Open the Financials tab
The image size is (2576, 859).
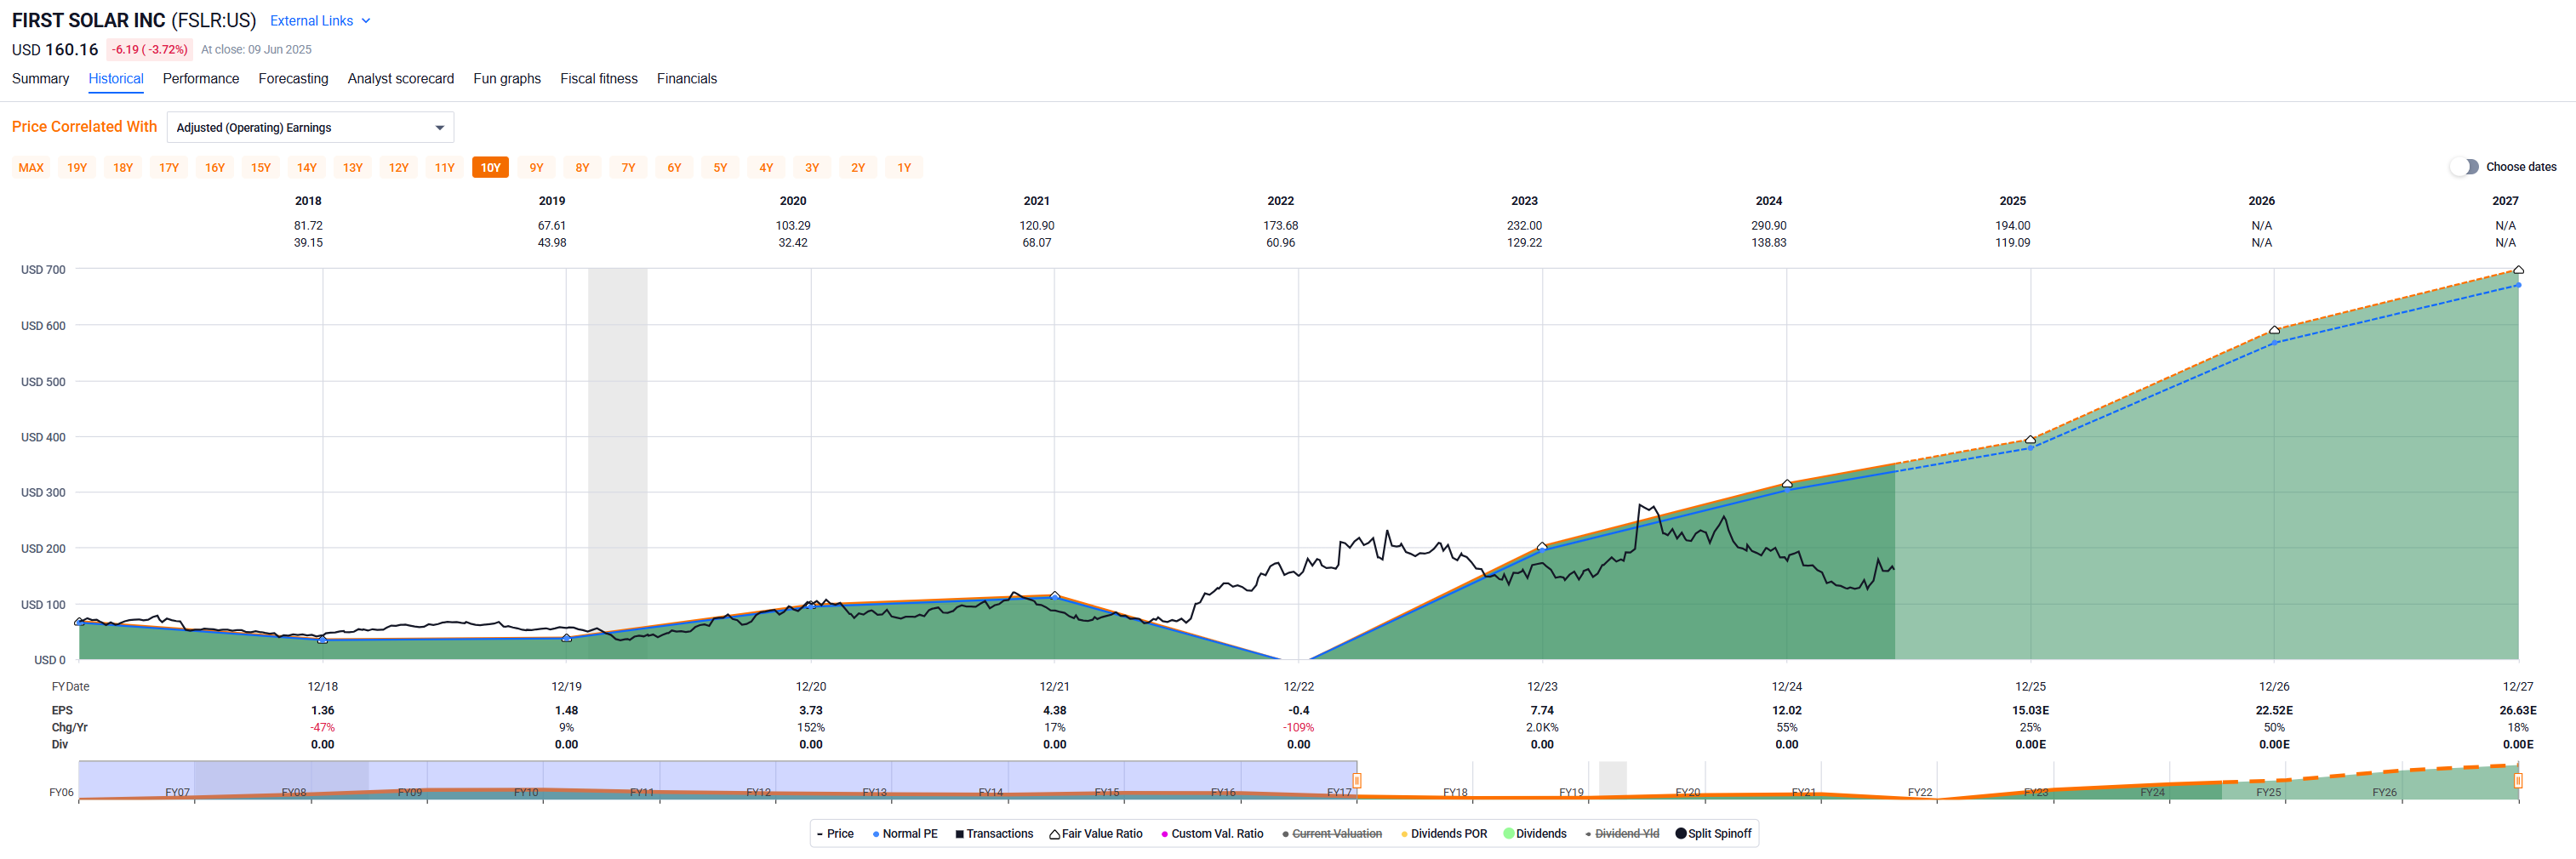coord(687,79)
